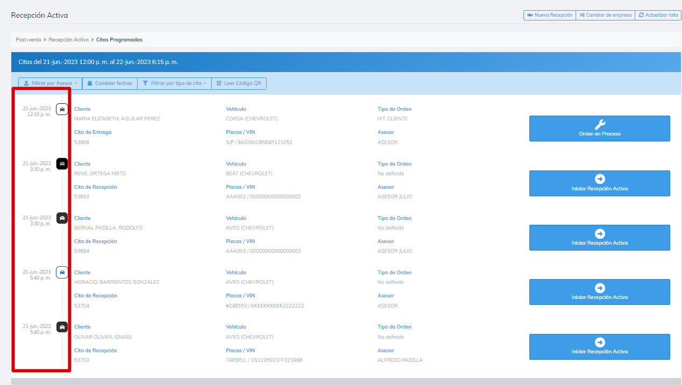Click the car icon for Bernal Padilla row
This screenshot has width=682, height=385.
point(62,218)
